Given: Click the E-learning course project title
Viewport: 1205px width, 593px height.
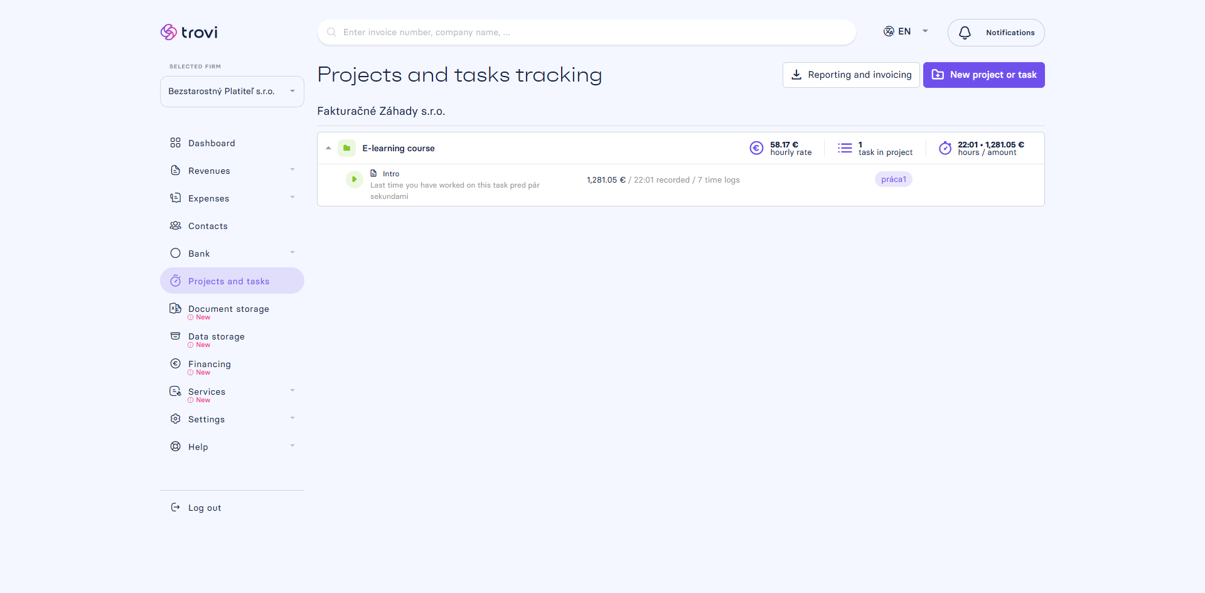Looking at the screenshot, I should pos(399,149).
